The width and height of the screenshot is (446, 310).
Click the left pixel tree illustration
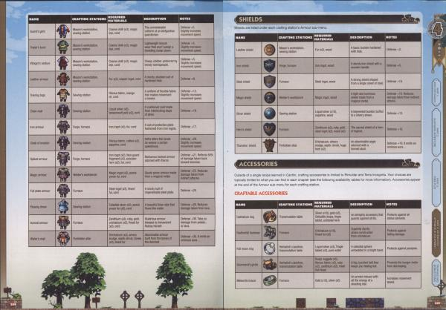tap(75, 280)
